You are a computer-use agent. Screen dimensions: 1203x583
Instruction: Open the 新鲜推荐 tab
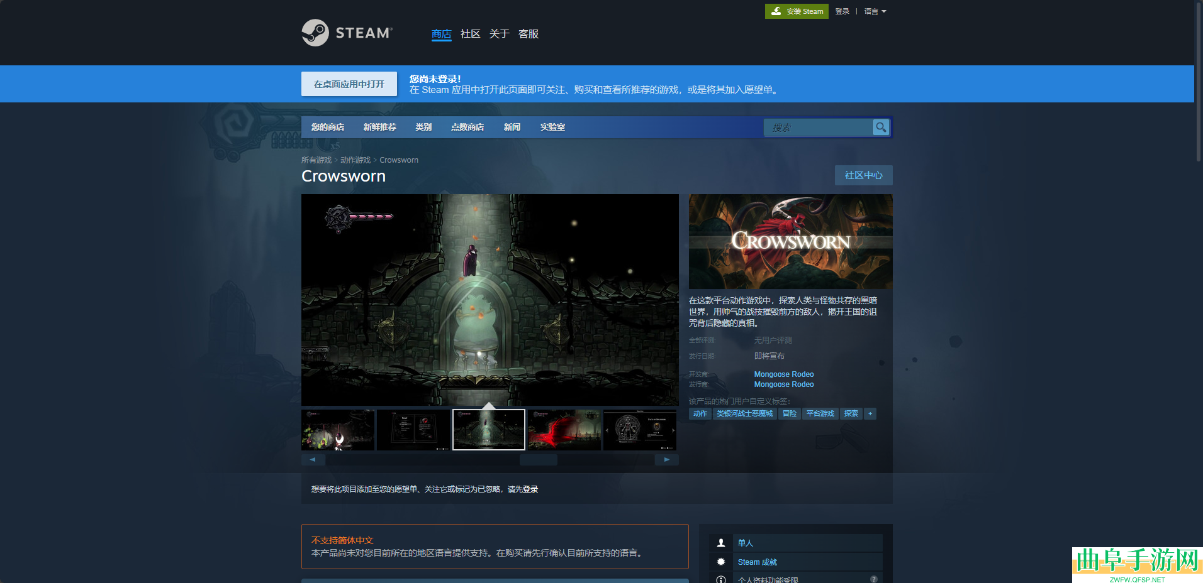(380, 127)
